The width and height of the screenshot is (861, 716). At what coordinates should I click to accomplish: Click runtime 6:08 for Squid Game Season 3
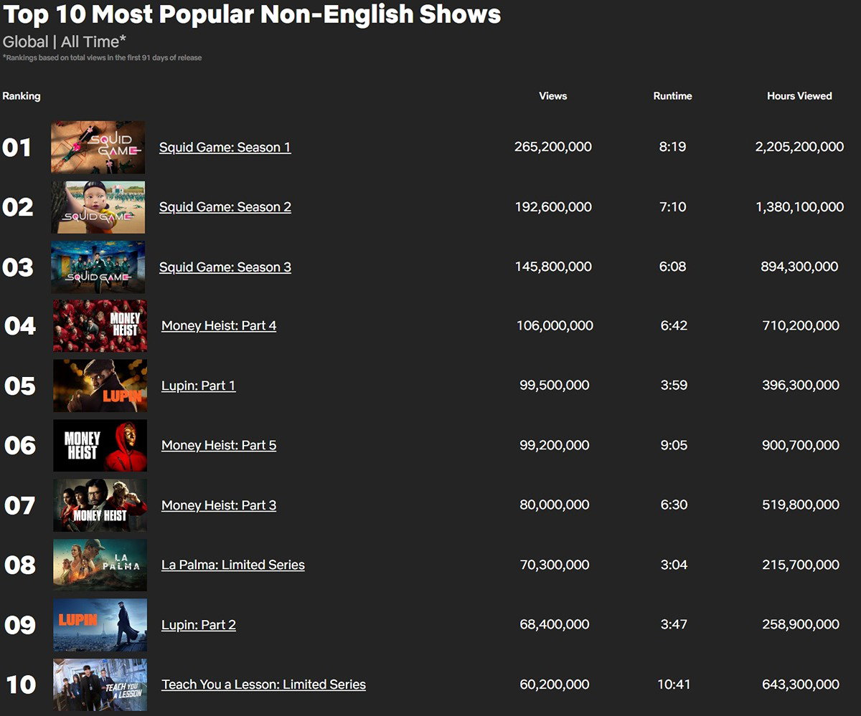tap(673, 267)
